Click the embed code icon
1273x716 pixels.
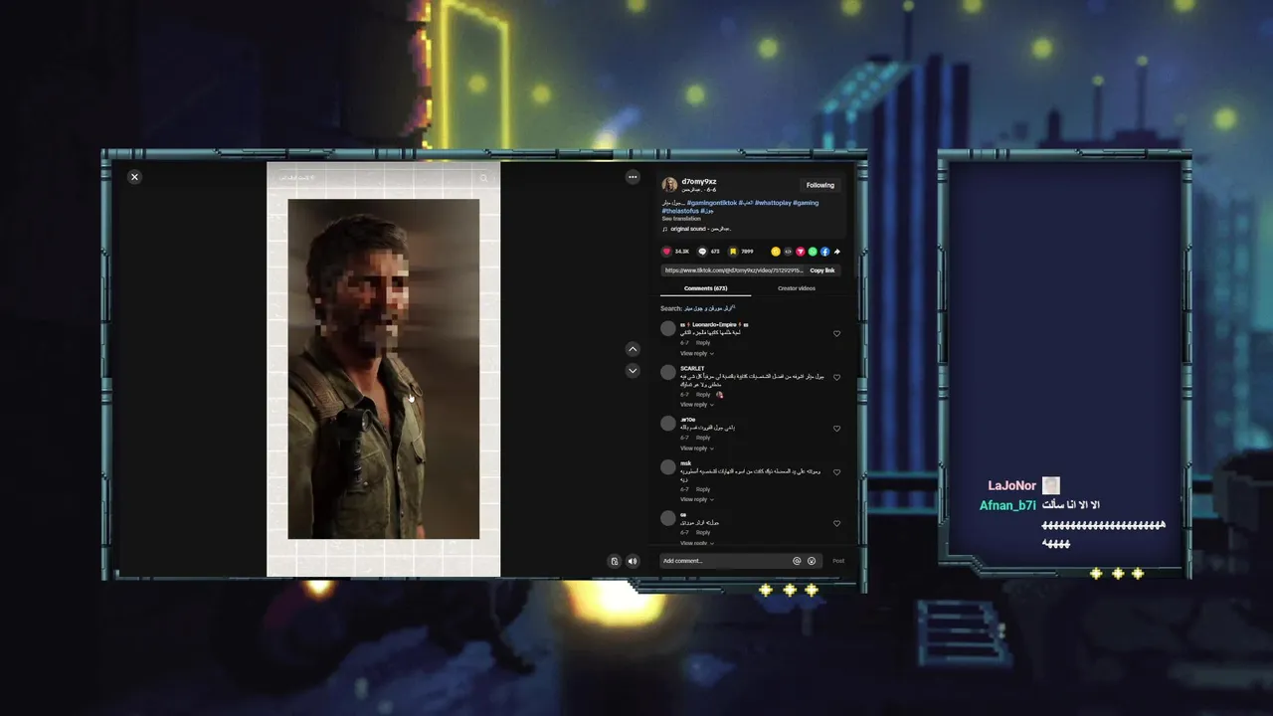788,252
